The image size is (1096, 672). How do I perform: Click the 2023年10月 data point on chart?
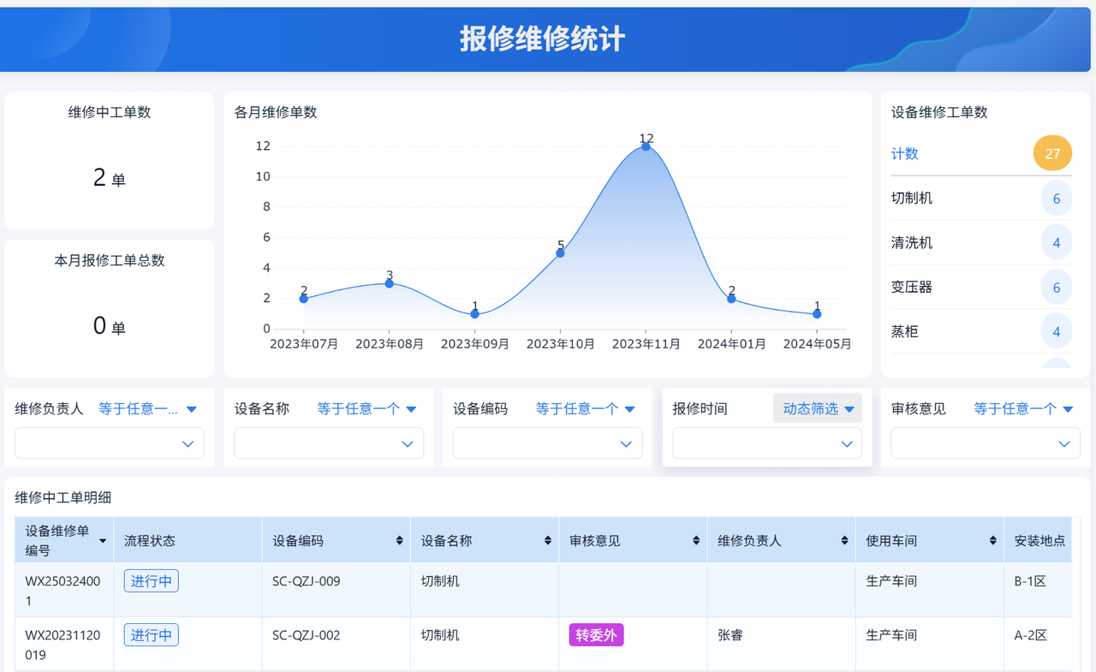561,253
